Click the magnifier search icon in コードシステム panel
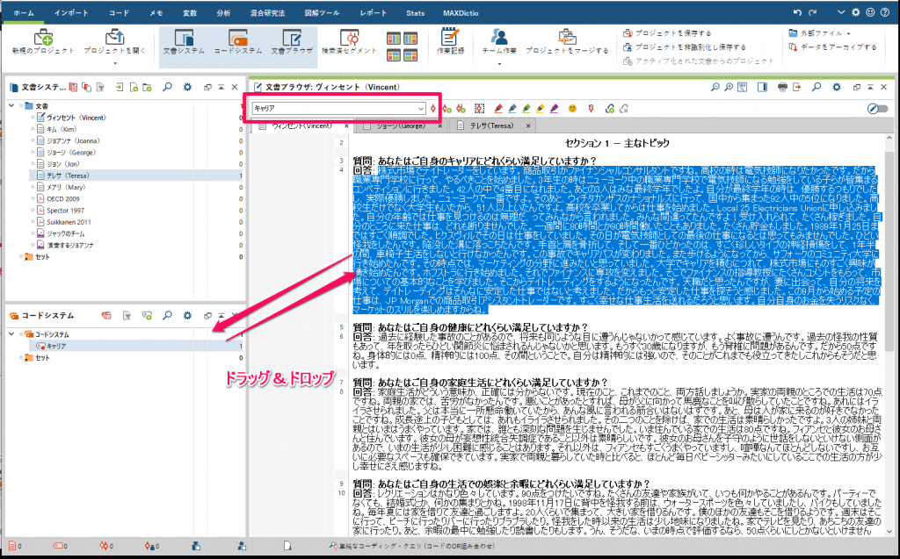Viewport: 900px width, 559px height. click(166, 314)
